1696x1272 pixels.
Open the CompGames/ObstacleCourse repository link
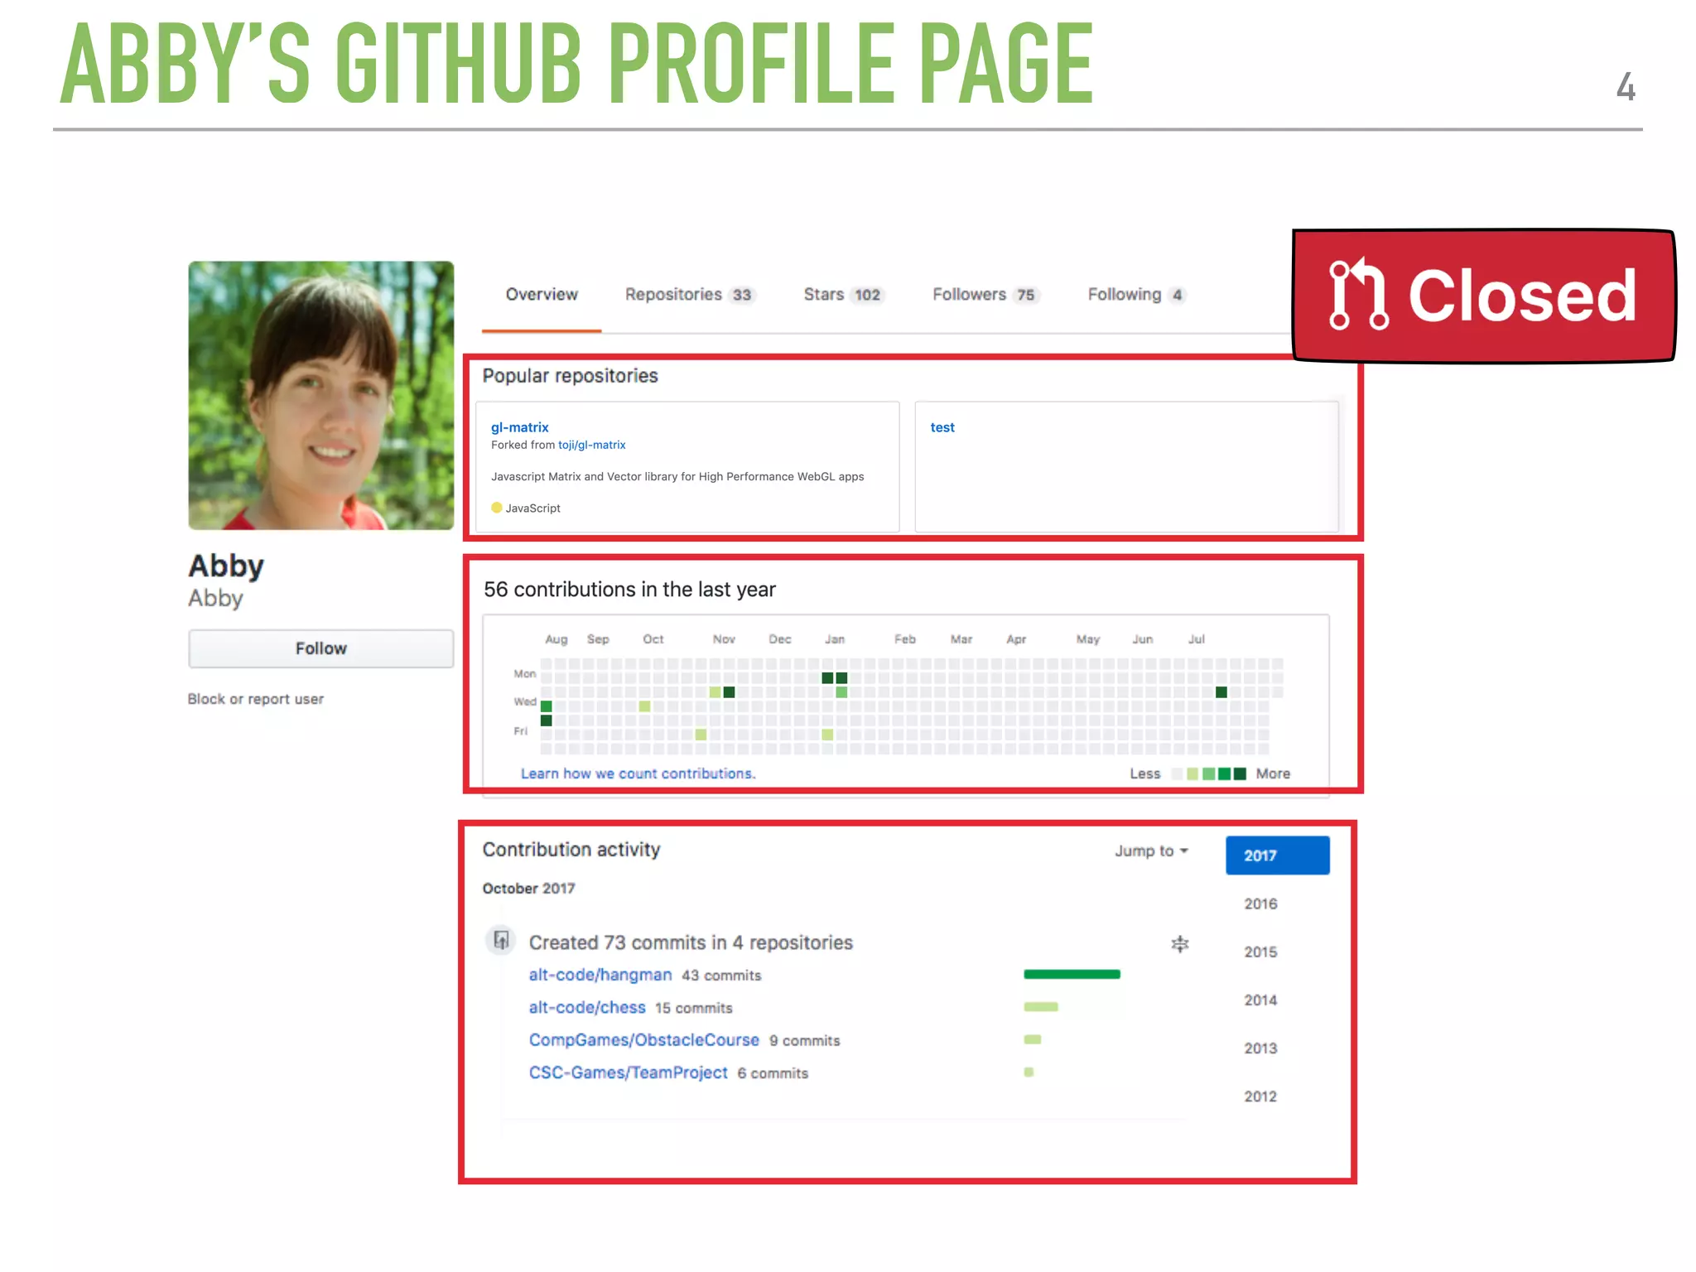644,1039
